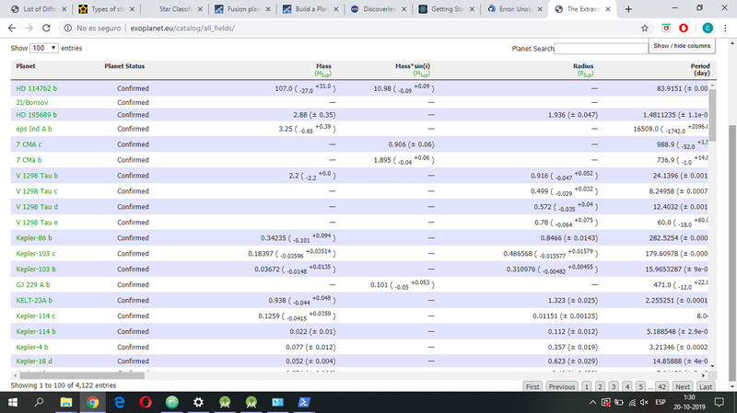Click the Windows Start button

(x=15, y=403)
